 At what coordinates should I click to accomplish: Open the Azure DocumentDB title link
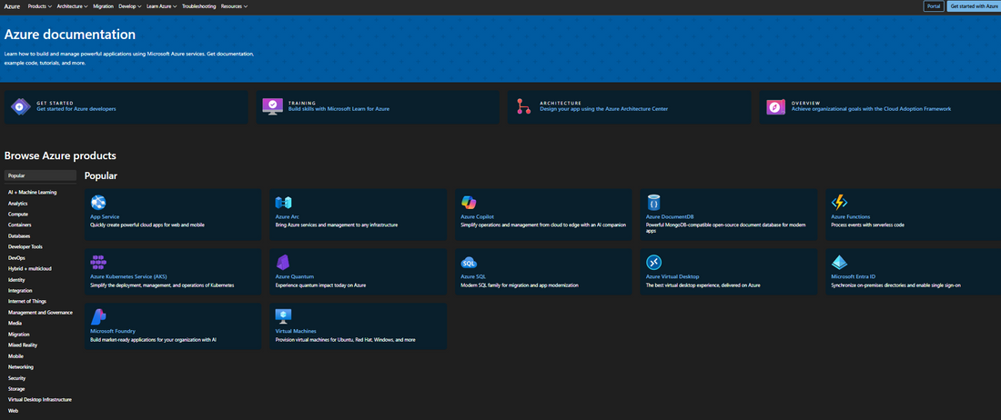[670, 217]
